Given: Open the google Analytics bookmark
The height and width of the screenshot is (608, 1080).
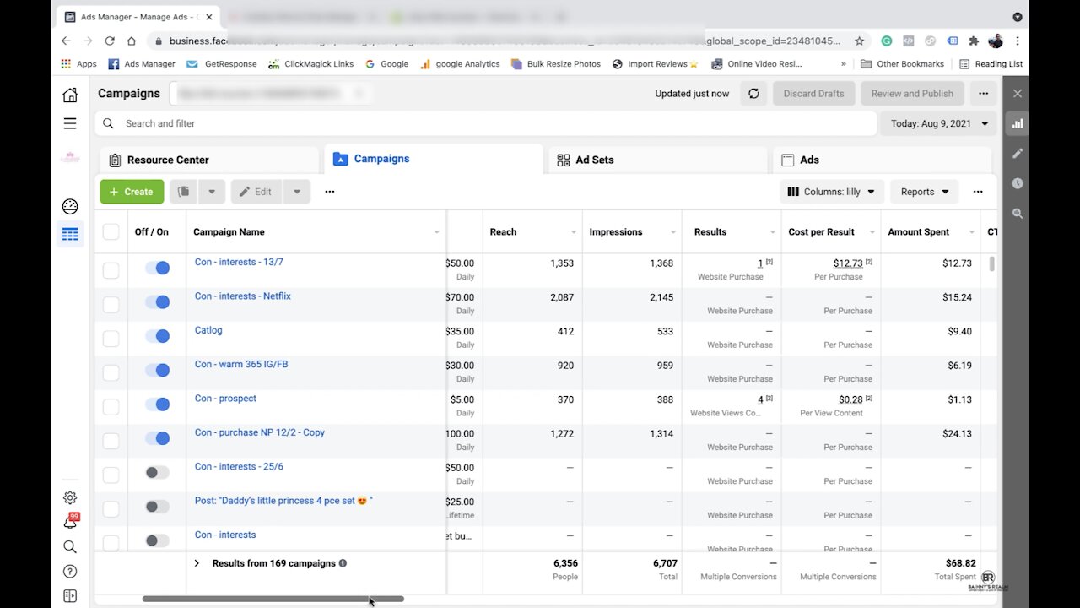Looking at the screenshot, I should [x=460, y=63].
